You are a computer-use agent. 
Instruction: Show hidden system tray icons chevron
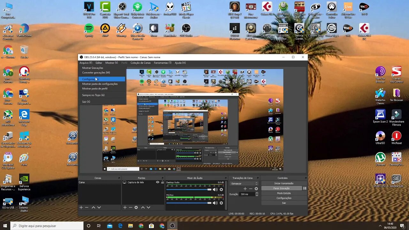click(x=380, y=226)
